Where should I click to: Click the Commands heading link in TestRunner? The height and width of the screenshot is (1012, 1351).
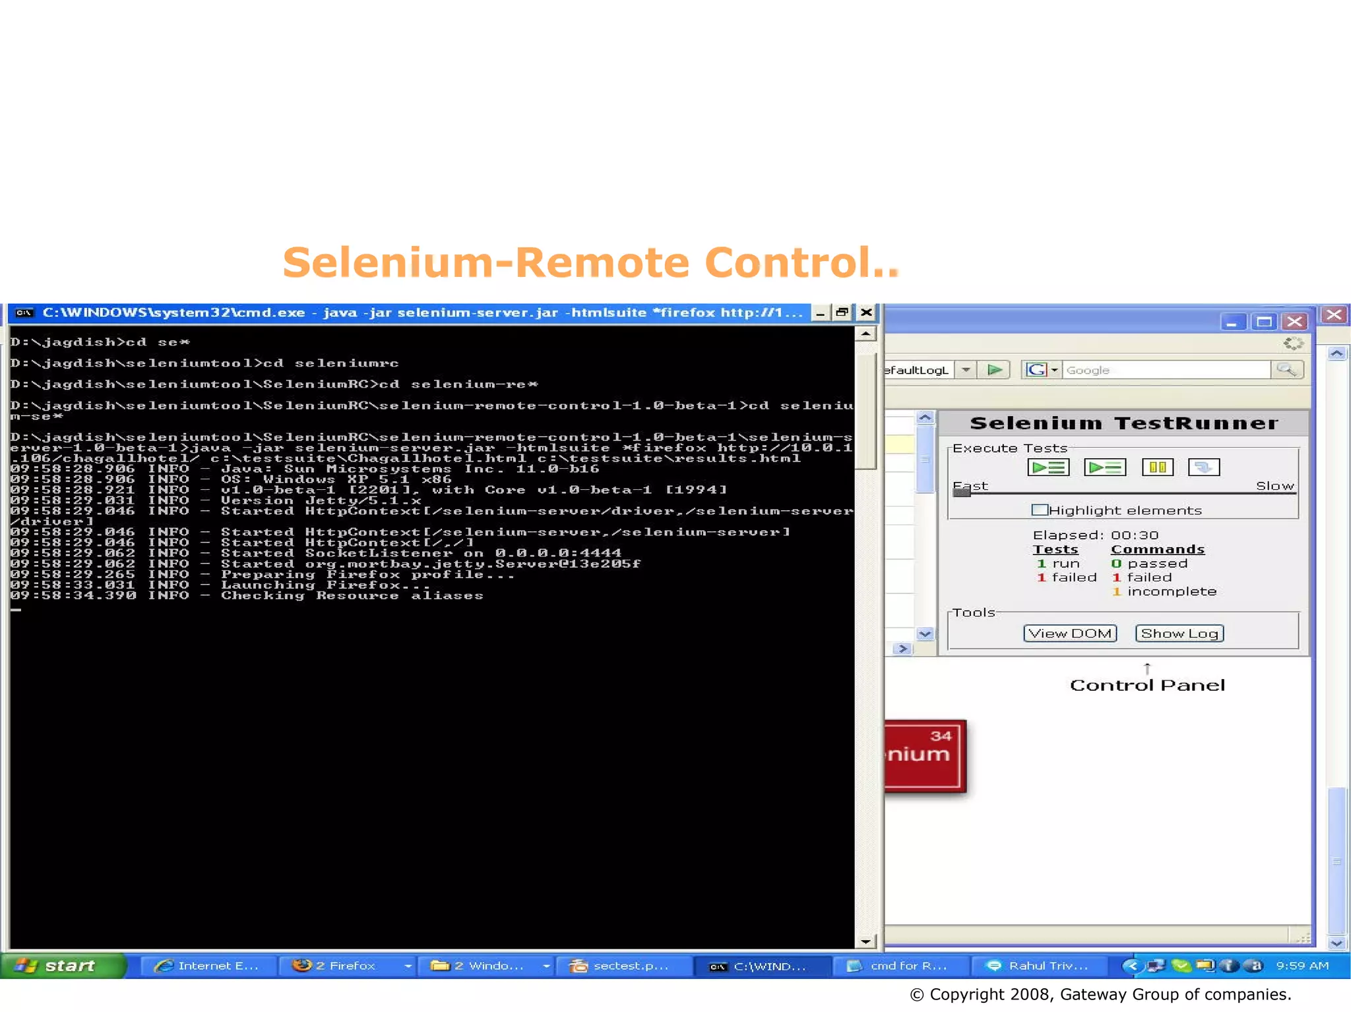1158,549
